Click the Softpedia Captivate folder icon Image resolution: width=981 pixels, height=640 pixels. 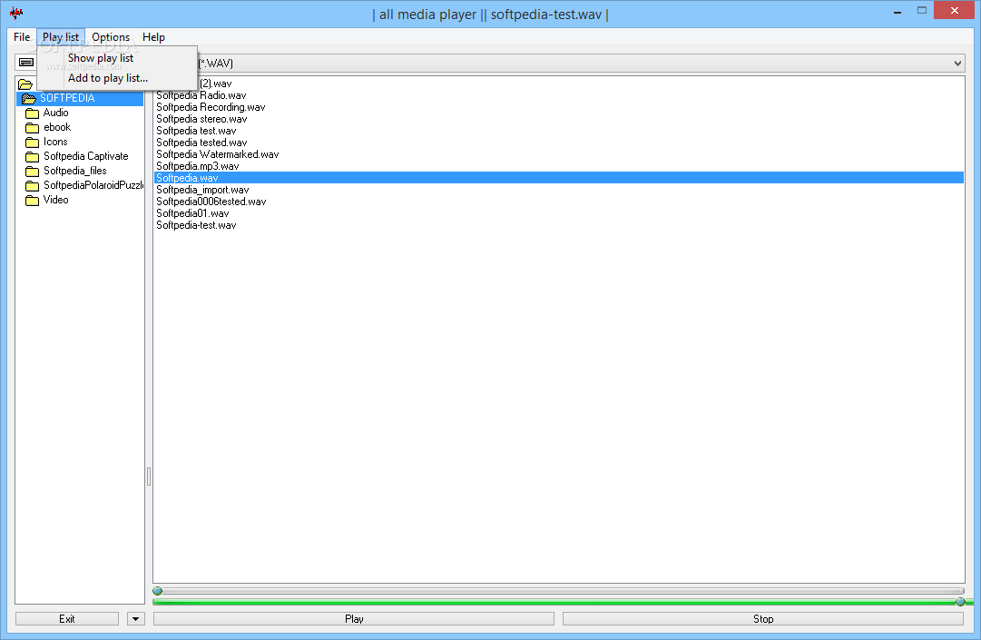pos(32,156)
